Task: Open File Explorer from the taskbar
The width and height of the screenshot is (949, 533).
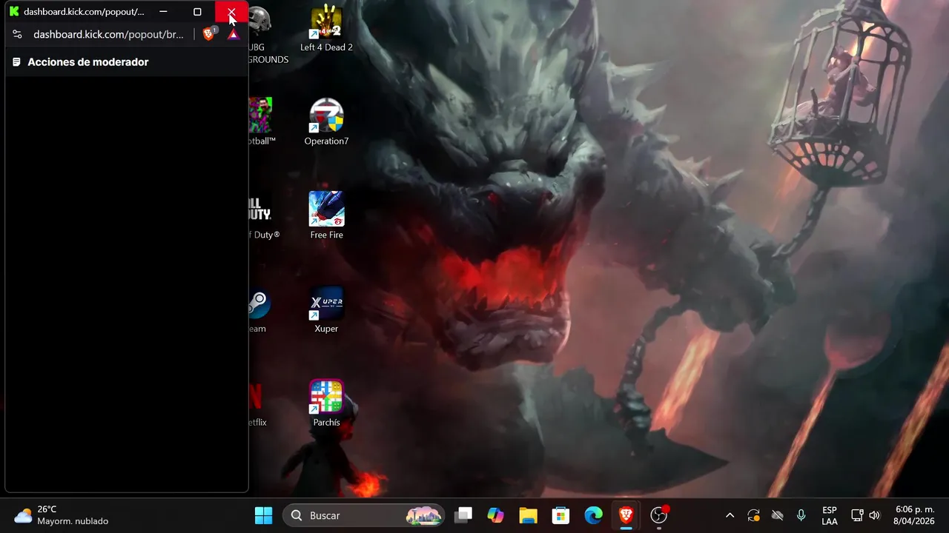Action: 528,515
